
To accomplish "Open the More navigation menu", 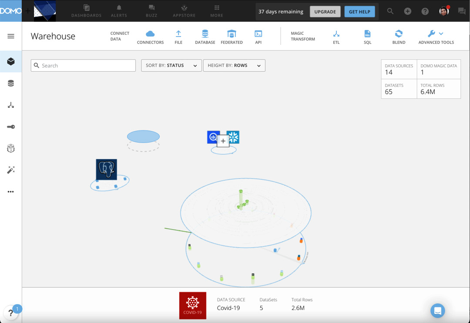I will point(217,11).
